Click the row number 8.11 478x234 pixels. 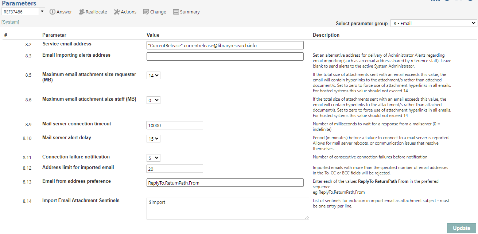[x=27, y=158]
